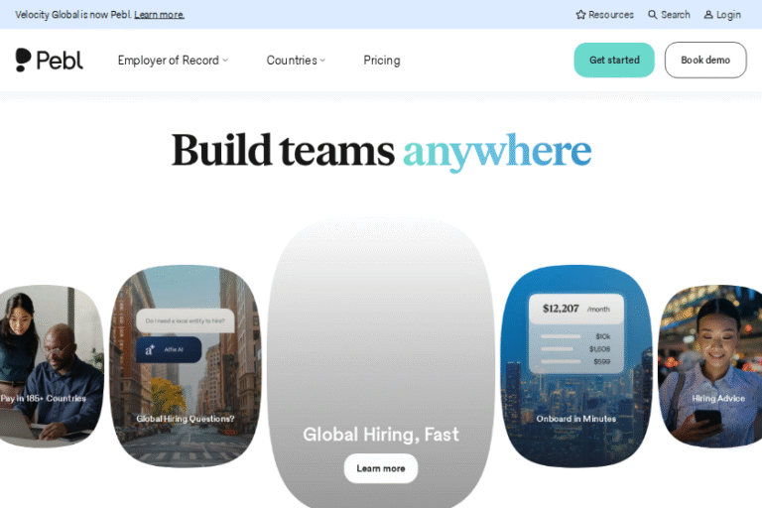762x508 pixels.
Task: Select the Pay in 185+ Countries card
Action: (x=49, y=365)
